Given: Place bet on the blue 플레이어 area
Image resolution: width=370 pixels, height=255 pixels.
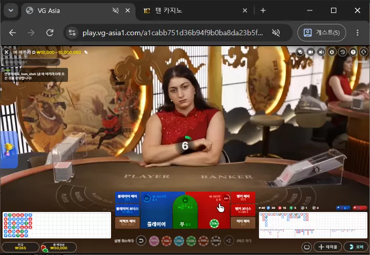Looking at the screenshot, I should click(x=156, y=210).
